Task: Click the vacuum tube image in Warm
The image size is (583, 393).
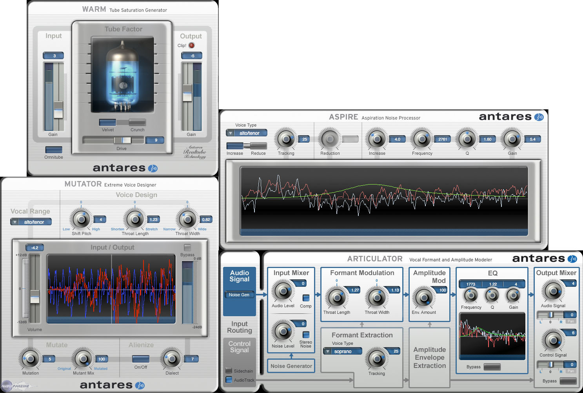Action: pos(123,75)
